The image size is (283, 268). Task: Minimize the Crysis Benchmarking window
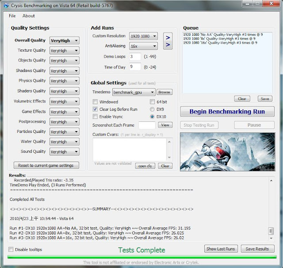[248, 4]
